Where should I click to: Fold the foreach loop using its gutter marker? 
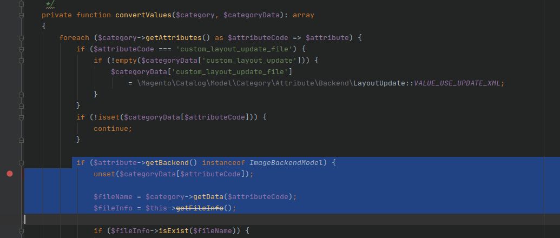click(21, 38)
